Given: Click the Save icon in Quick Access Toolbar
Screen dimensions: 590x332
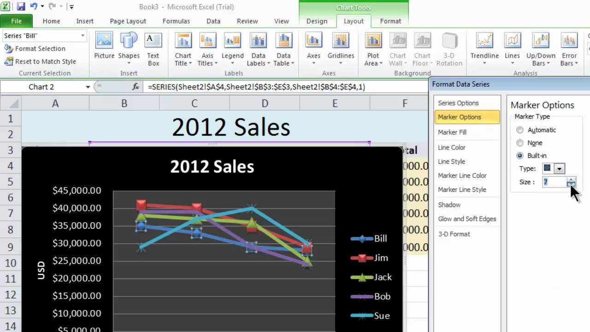Looking at the screenshot, I should (x=21, y=7).
